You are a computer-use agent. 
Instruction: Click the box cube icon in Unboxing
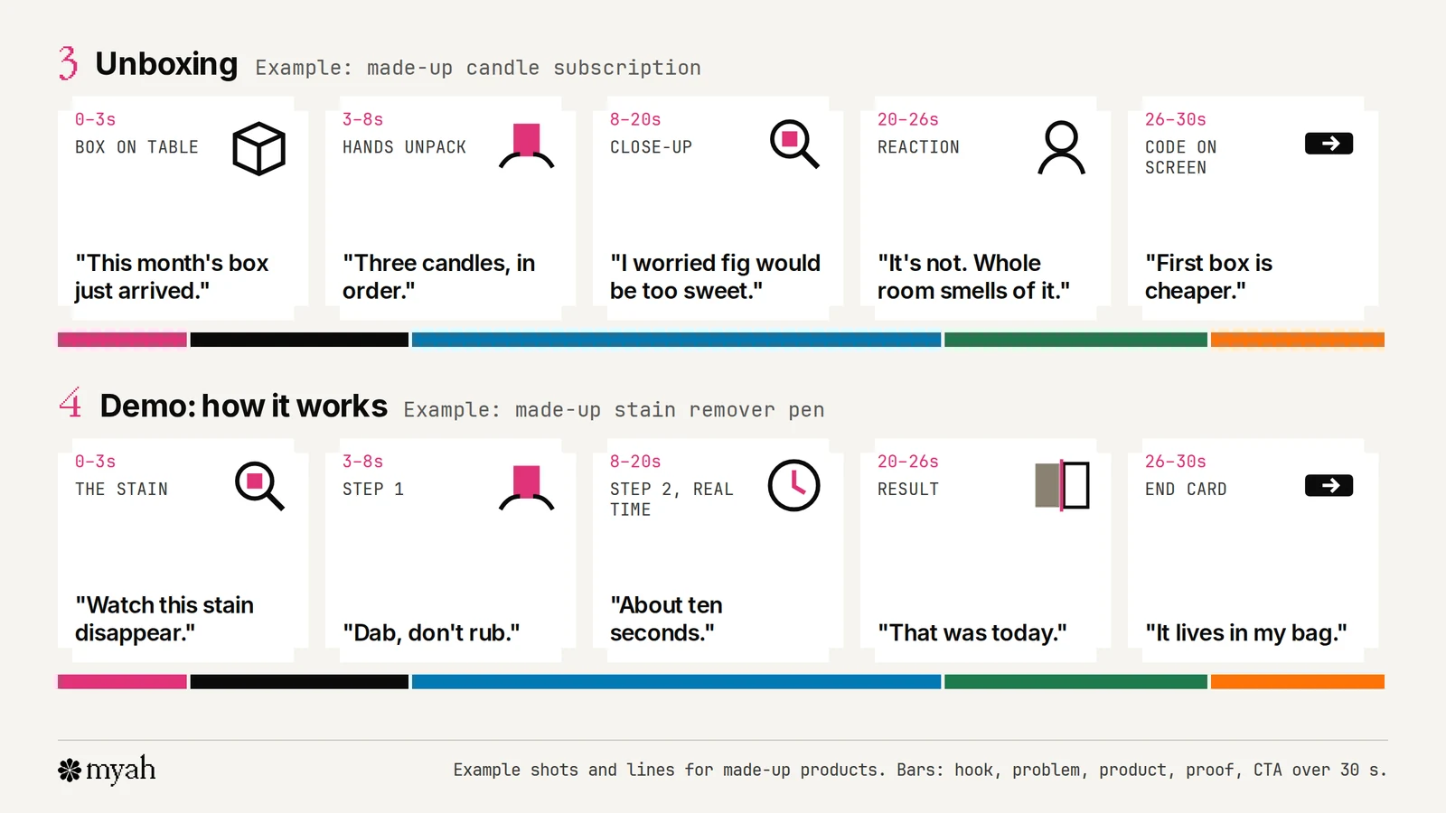[x=258, y=148]
